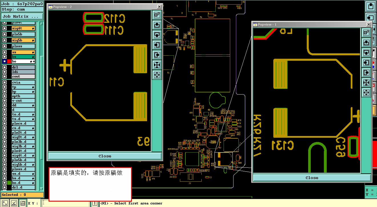Click Close button of Popview-1

coord(312,178)
